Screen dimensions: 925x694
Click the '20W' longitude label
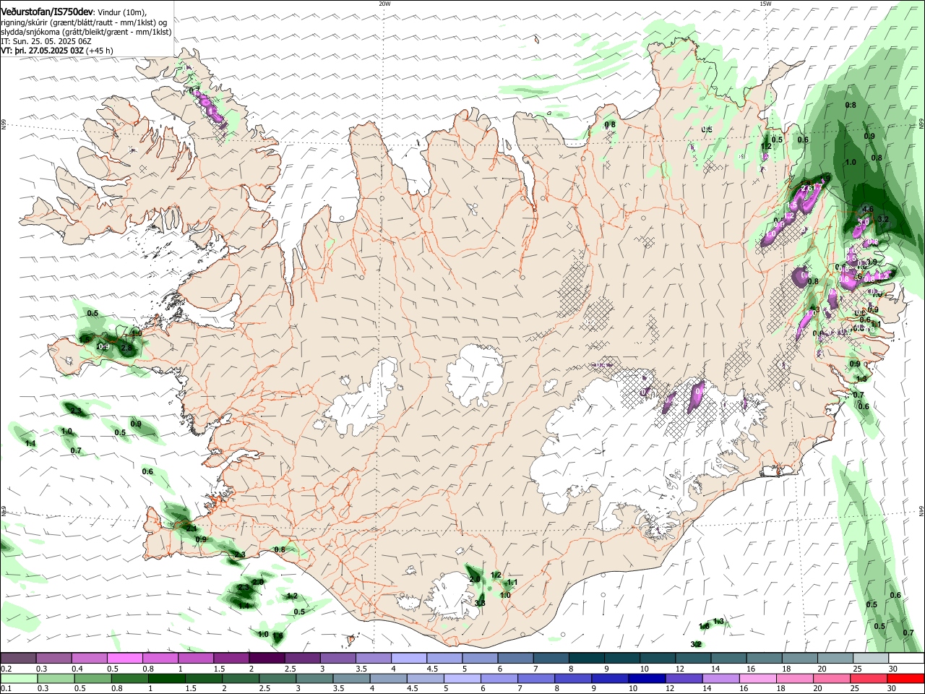[384, 4]
